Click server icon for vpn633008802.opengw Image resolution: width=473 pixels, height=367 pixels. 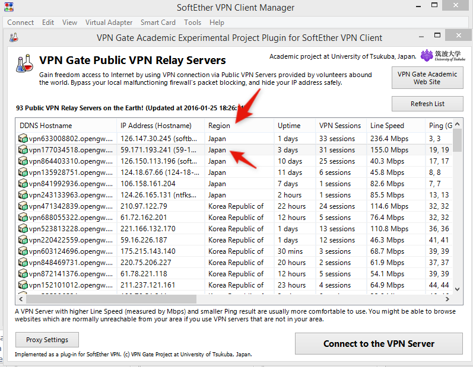click(23, 139)
